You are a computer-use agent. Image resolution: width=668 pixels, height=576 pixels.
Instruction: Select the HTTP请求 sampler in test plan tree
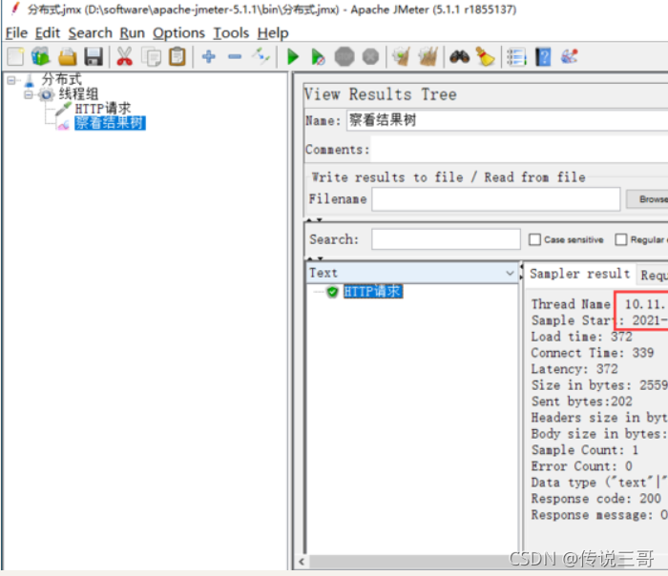coord(103,109)
